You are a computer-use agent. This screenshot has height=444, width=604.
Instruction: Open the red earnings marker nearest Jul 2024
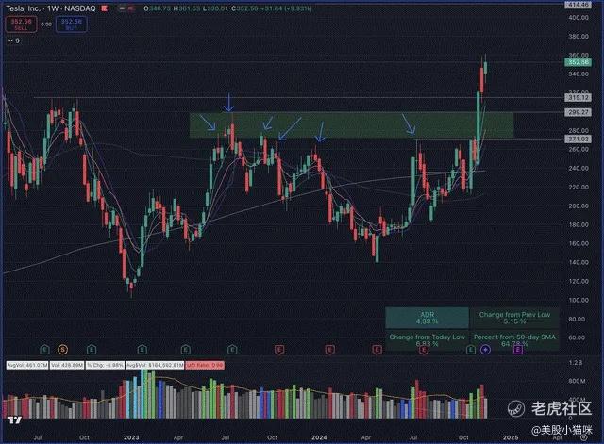point(424,350)
